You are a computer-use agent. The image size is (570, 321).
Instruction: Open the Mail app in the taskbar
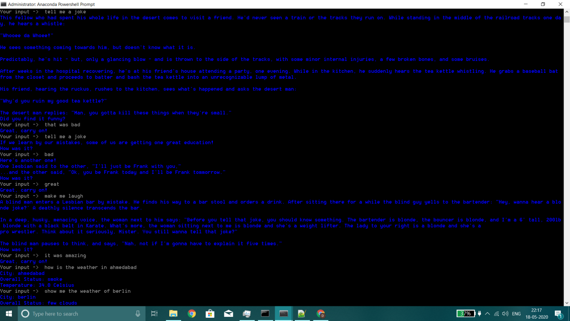tap(228, 314)
